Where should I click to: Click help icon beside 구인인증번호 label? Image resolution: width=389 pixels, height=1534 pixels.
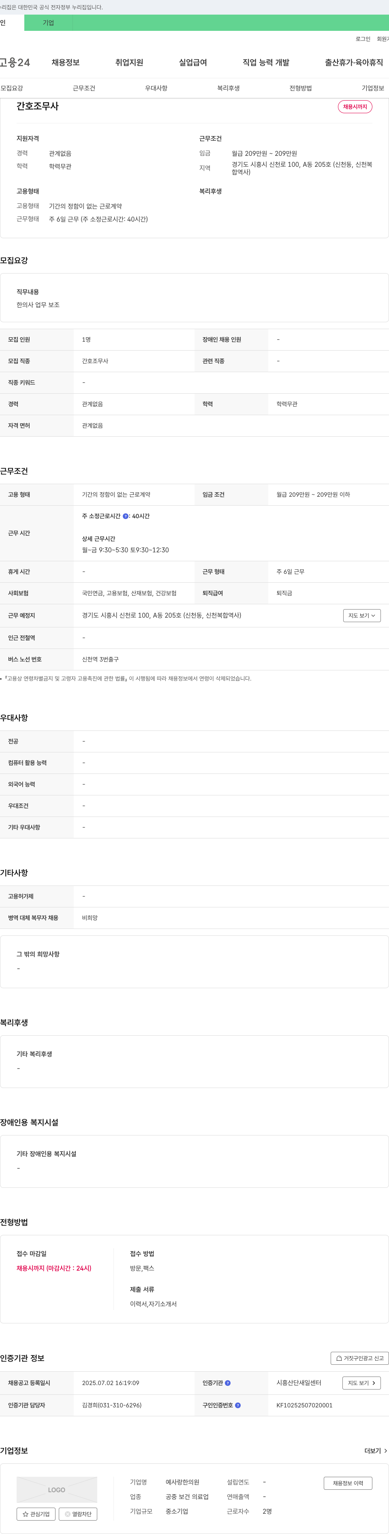click(238, 1405)
